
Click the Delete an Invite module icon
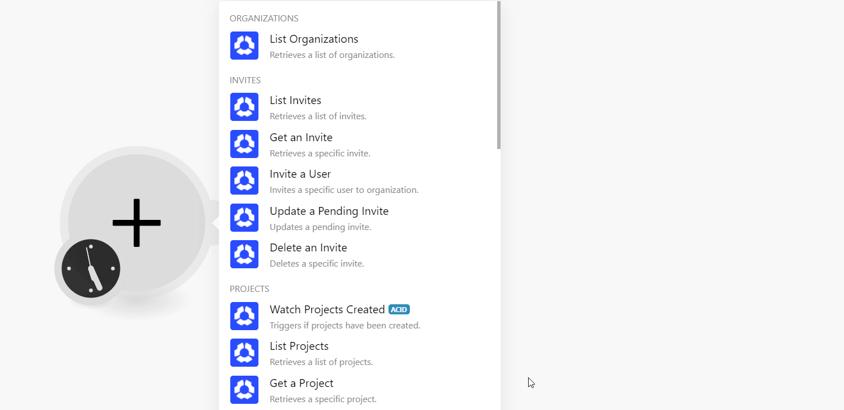[x=244, y=254]
